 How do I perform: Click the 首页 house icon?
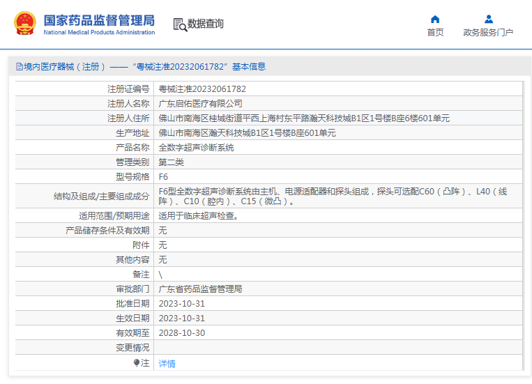point(435,19)
